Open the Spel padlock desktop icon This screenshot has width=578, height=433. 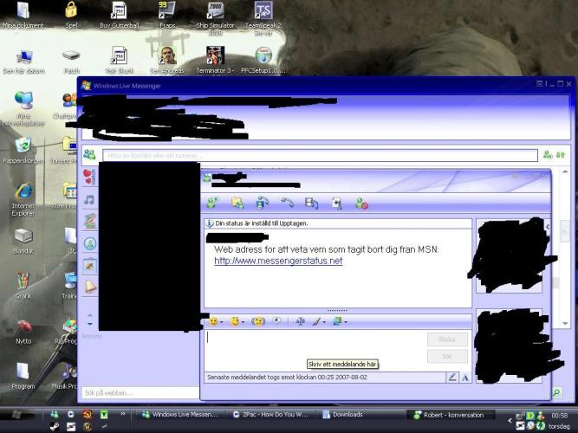pyautogui.click(x=71, y=15)
